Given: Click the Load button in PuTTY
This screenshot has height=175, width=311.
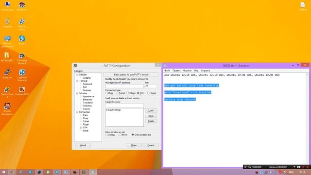Looking at the screenshot, I should tap(151, 110).
